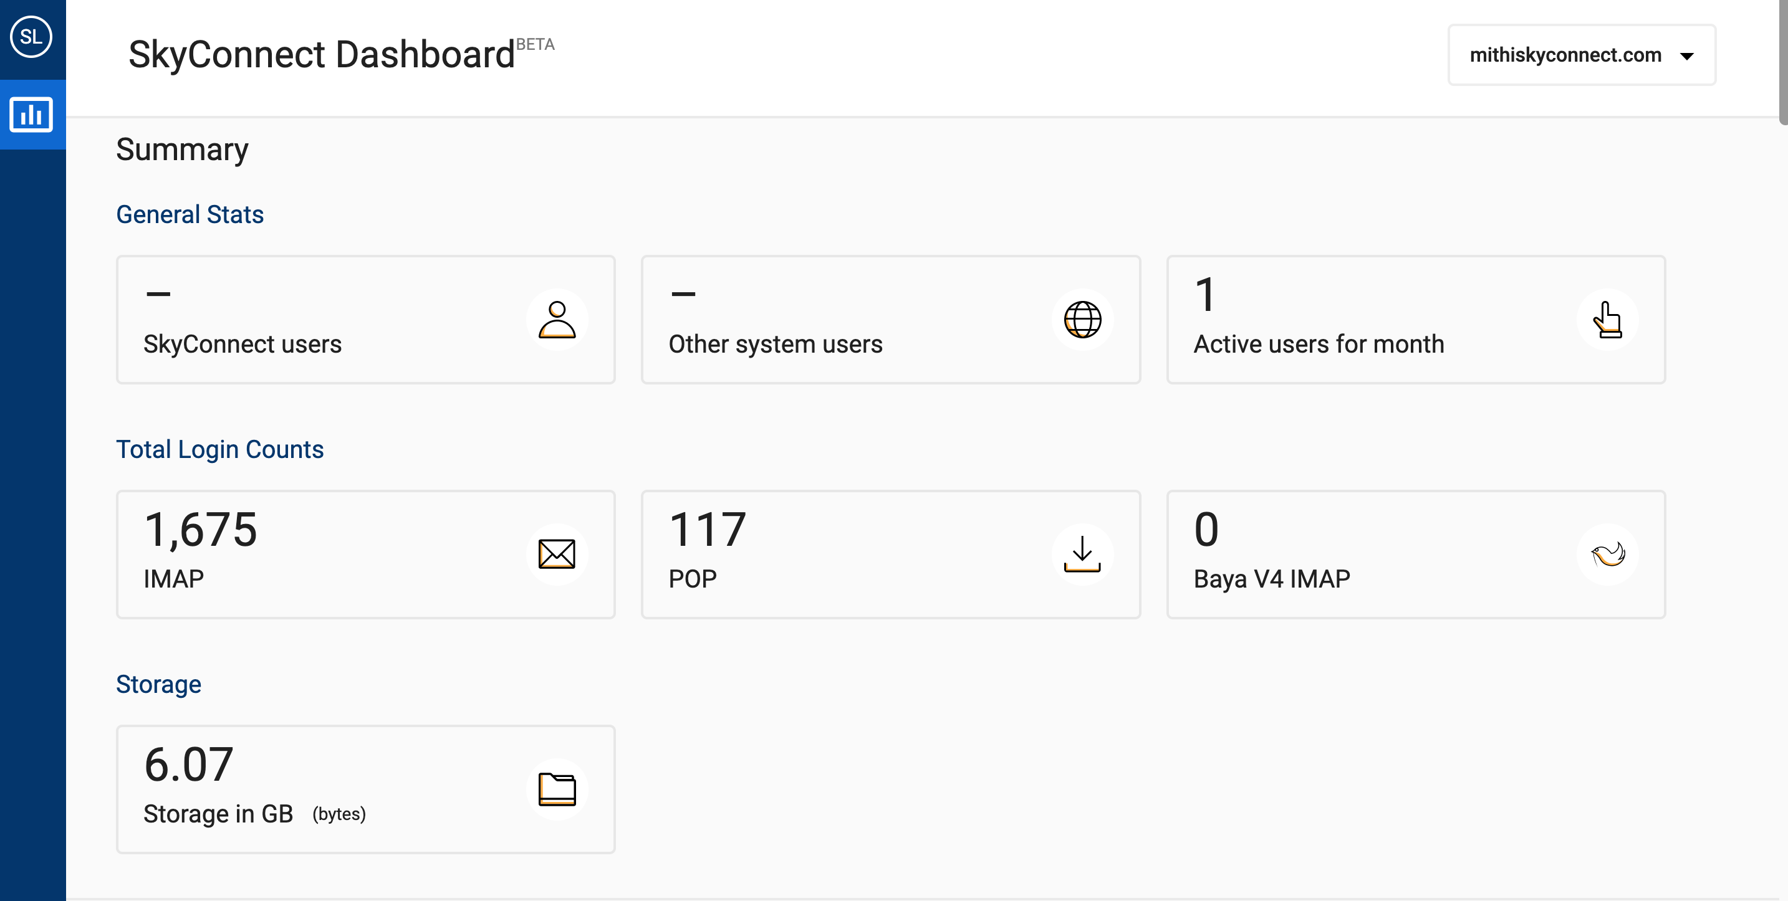
Task: Select the Total Login Counts heading
Action: pos(219,449)
